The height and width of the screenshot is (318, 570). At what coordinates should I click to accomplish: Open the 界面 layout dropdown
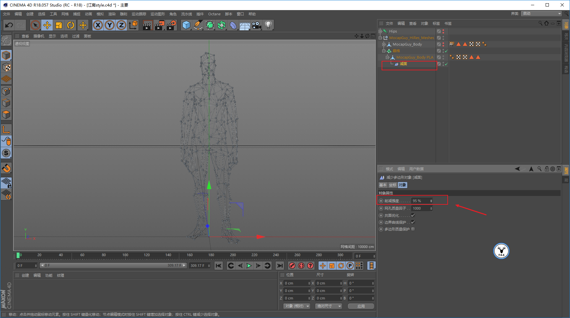[x=541, y=14]
